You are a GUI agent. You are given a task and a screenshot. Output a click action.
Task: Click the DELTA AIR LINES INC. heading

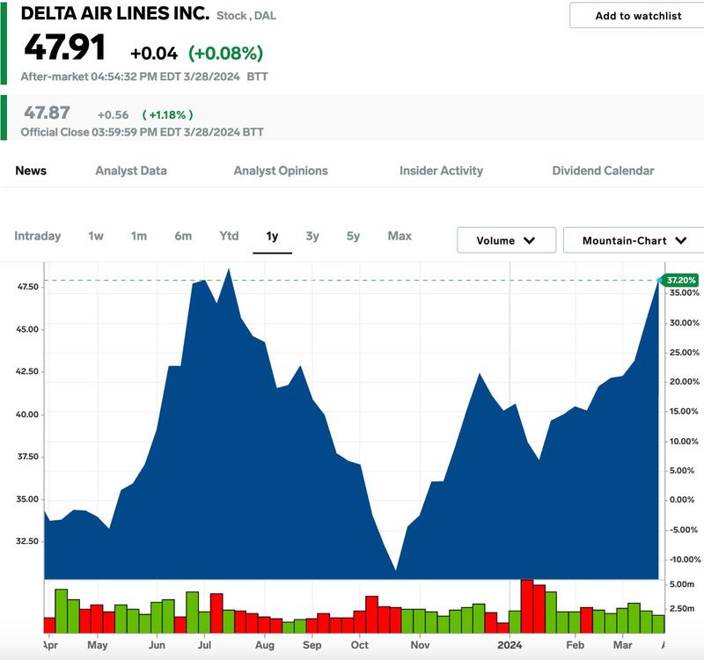click(x=115, y=13)
